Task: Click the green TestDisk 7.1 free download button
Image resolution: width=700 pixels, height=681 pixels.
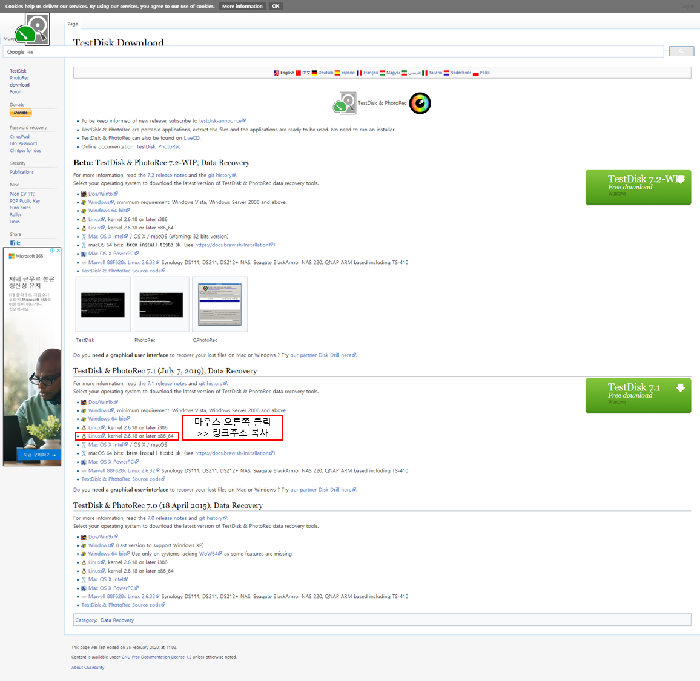Action: (638, 395)
